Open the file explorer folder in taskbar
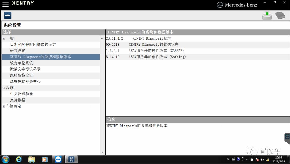 click(32, 159)
